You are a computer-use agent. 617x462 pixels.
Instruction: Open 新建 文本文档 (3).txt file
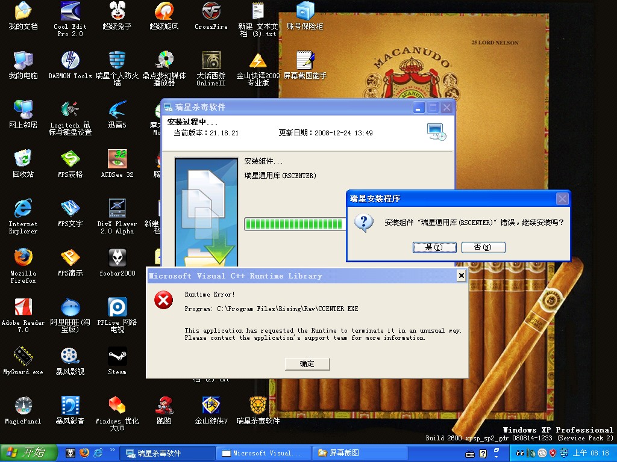258,19
